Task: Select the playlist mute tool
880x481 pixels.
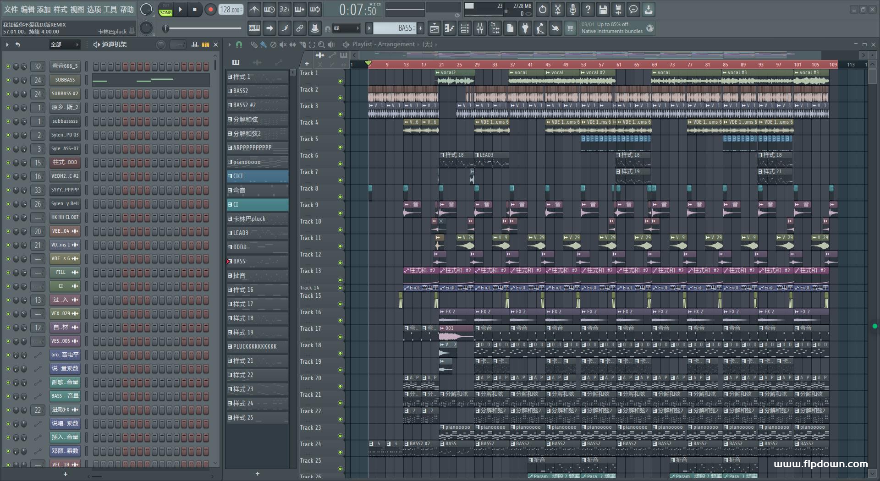Action: click(x=283, y=44)
